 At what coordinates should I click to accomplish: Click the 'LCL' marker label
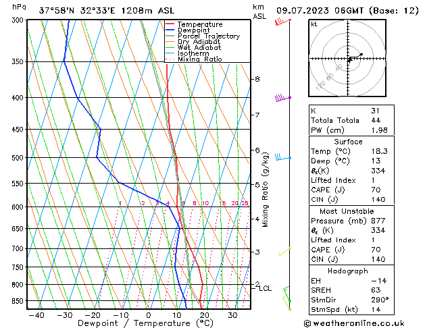266,288
